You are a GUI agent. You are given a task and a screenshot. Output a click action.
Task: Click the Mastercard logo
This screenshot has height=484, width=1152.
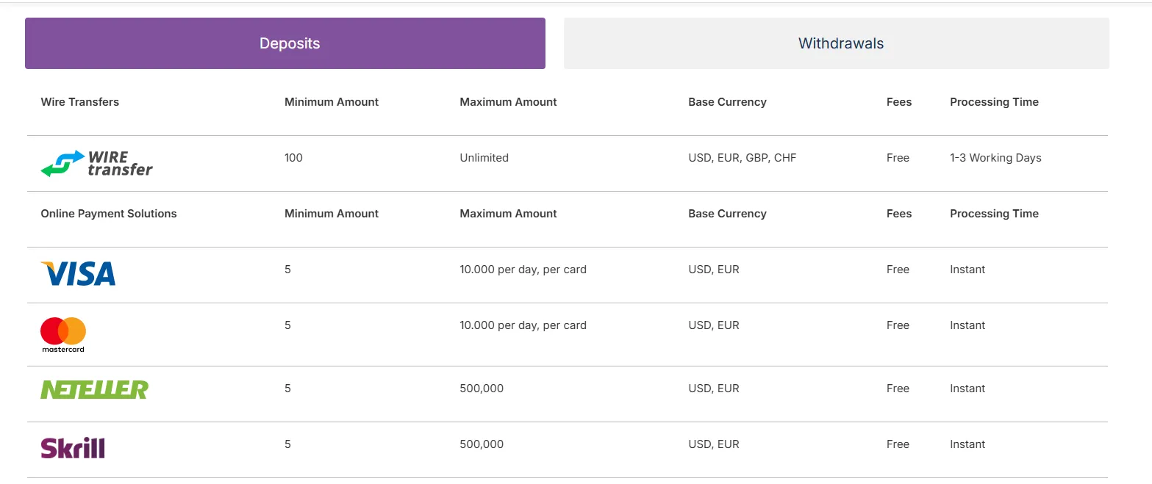(x=63, y=335)
